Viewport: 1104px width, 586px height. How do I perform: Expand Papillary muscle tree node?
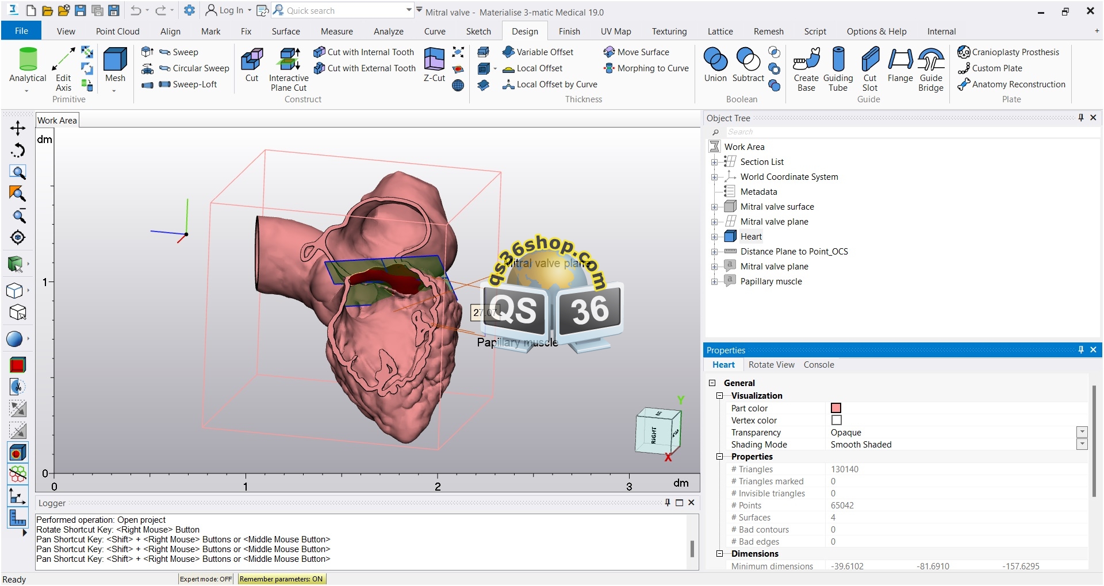click(714, 282)
